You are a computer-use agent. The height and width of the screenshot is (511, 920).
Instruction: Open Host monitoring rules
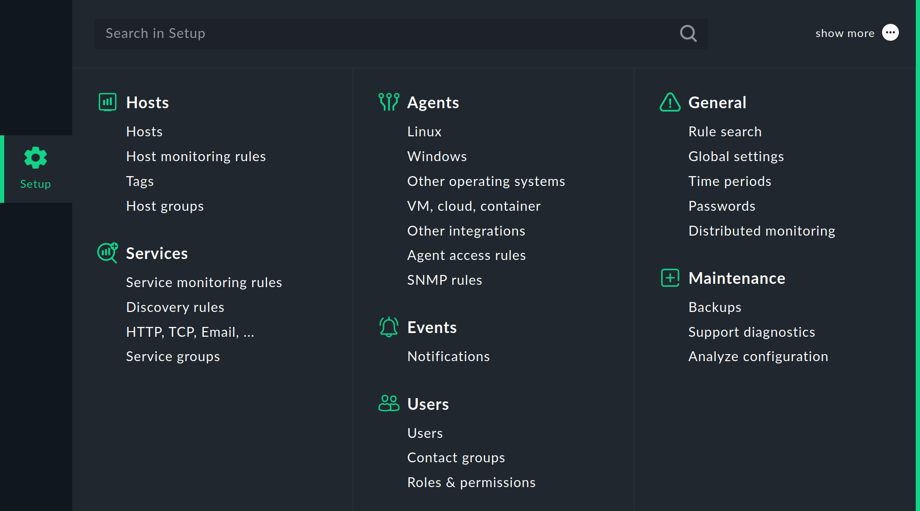[x=196, y=156]
